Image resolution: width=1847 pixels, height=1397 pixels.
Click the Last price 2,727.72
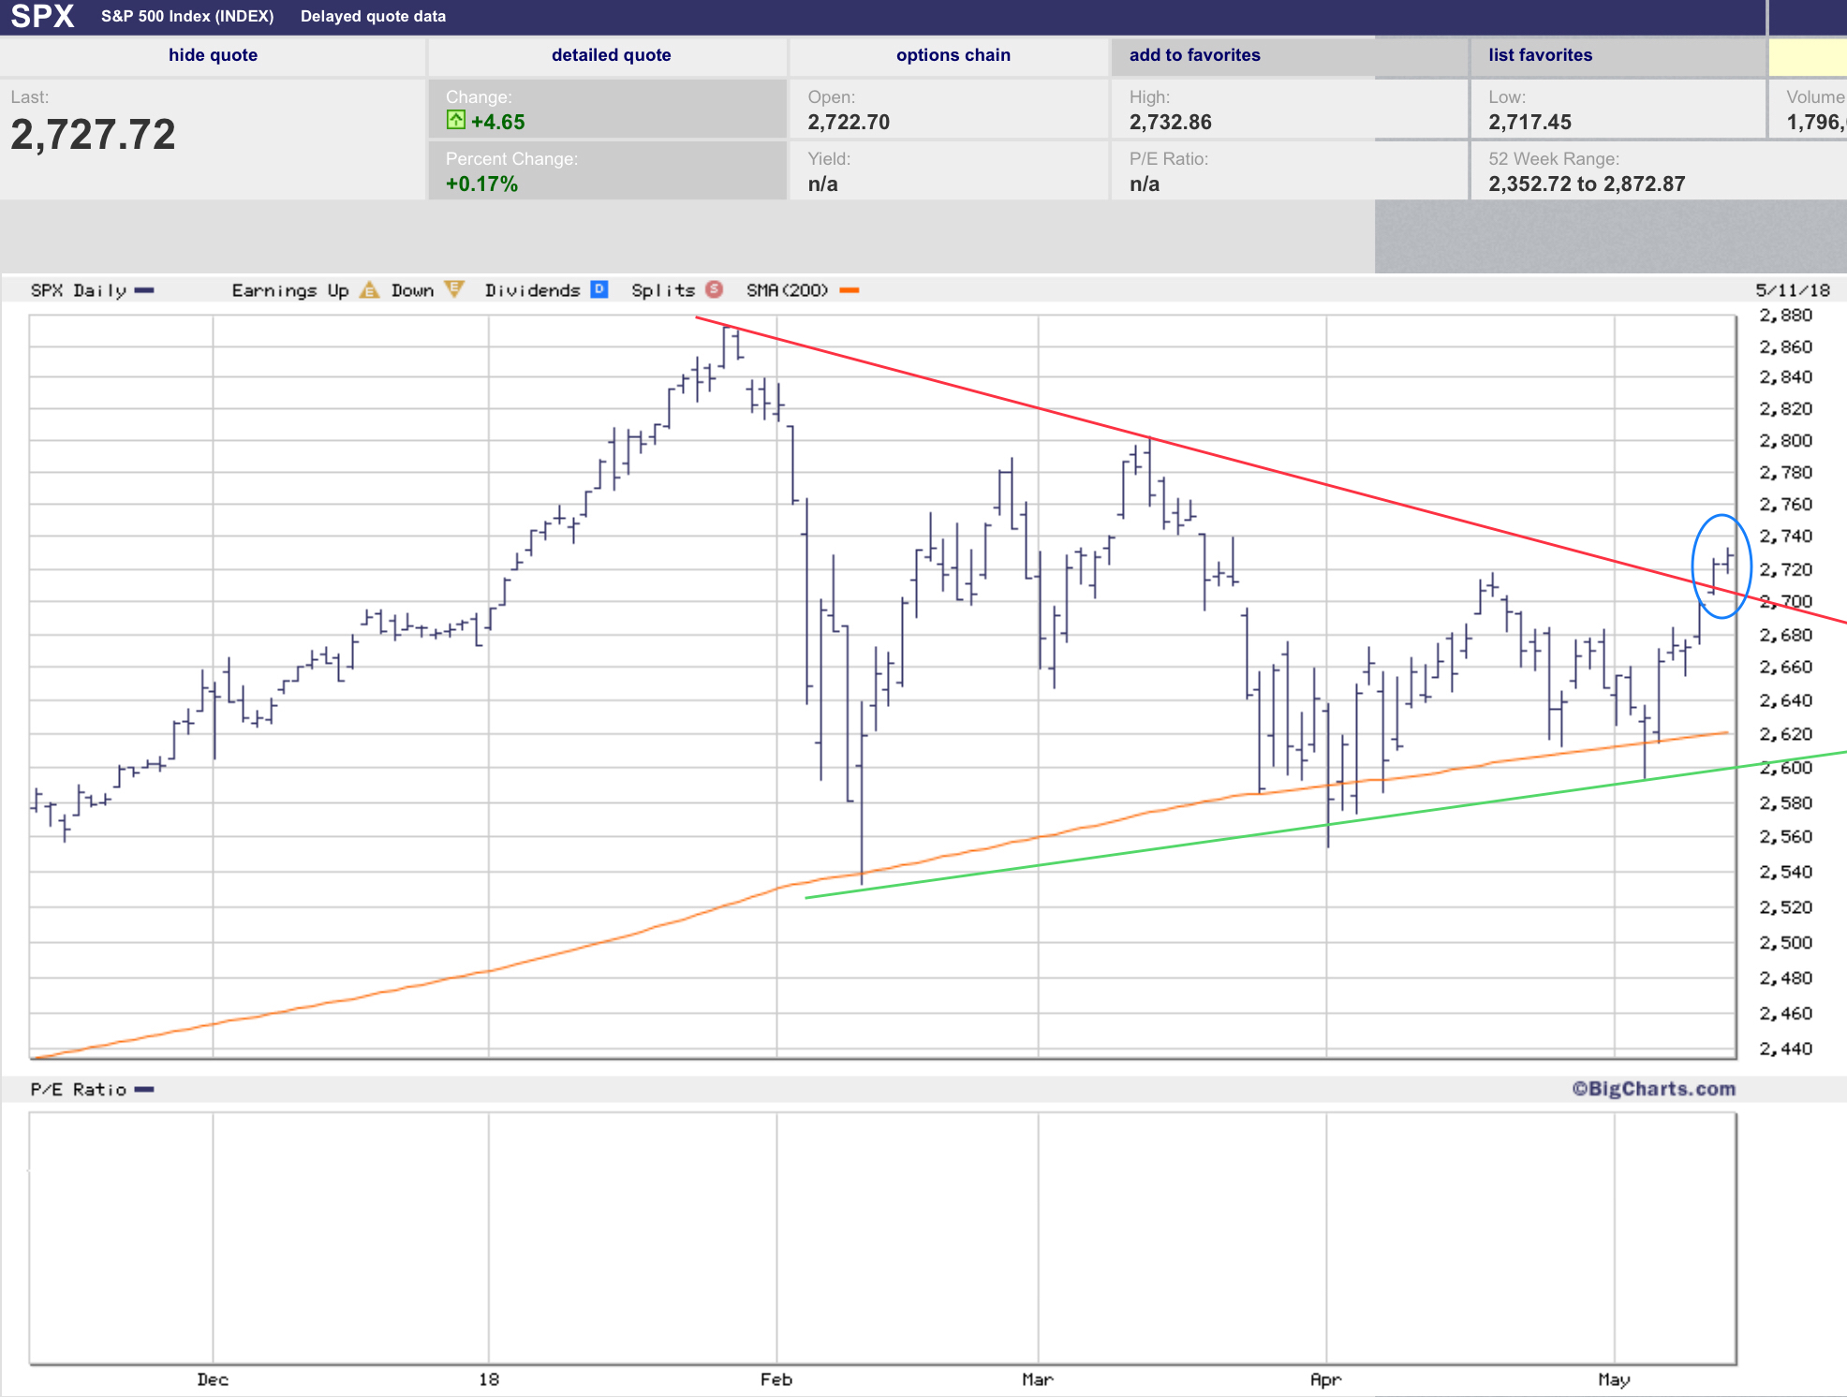93,135
